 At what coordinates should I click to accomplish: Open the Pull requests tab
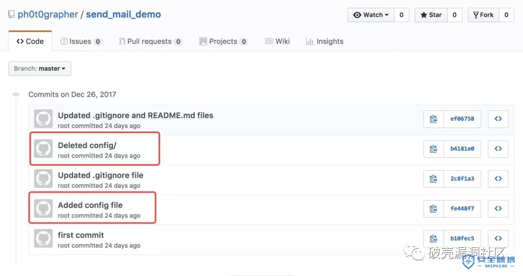pos(150,41)
